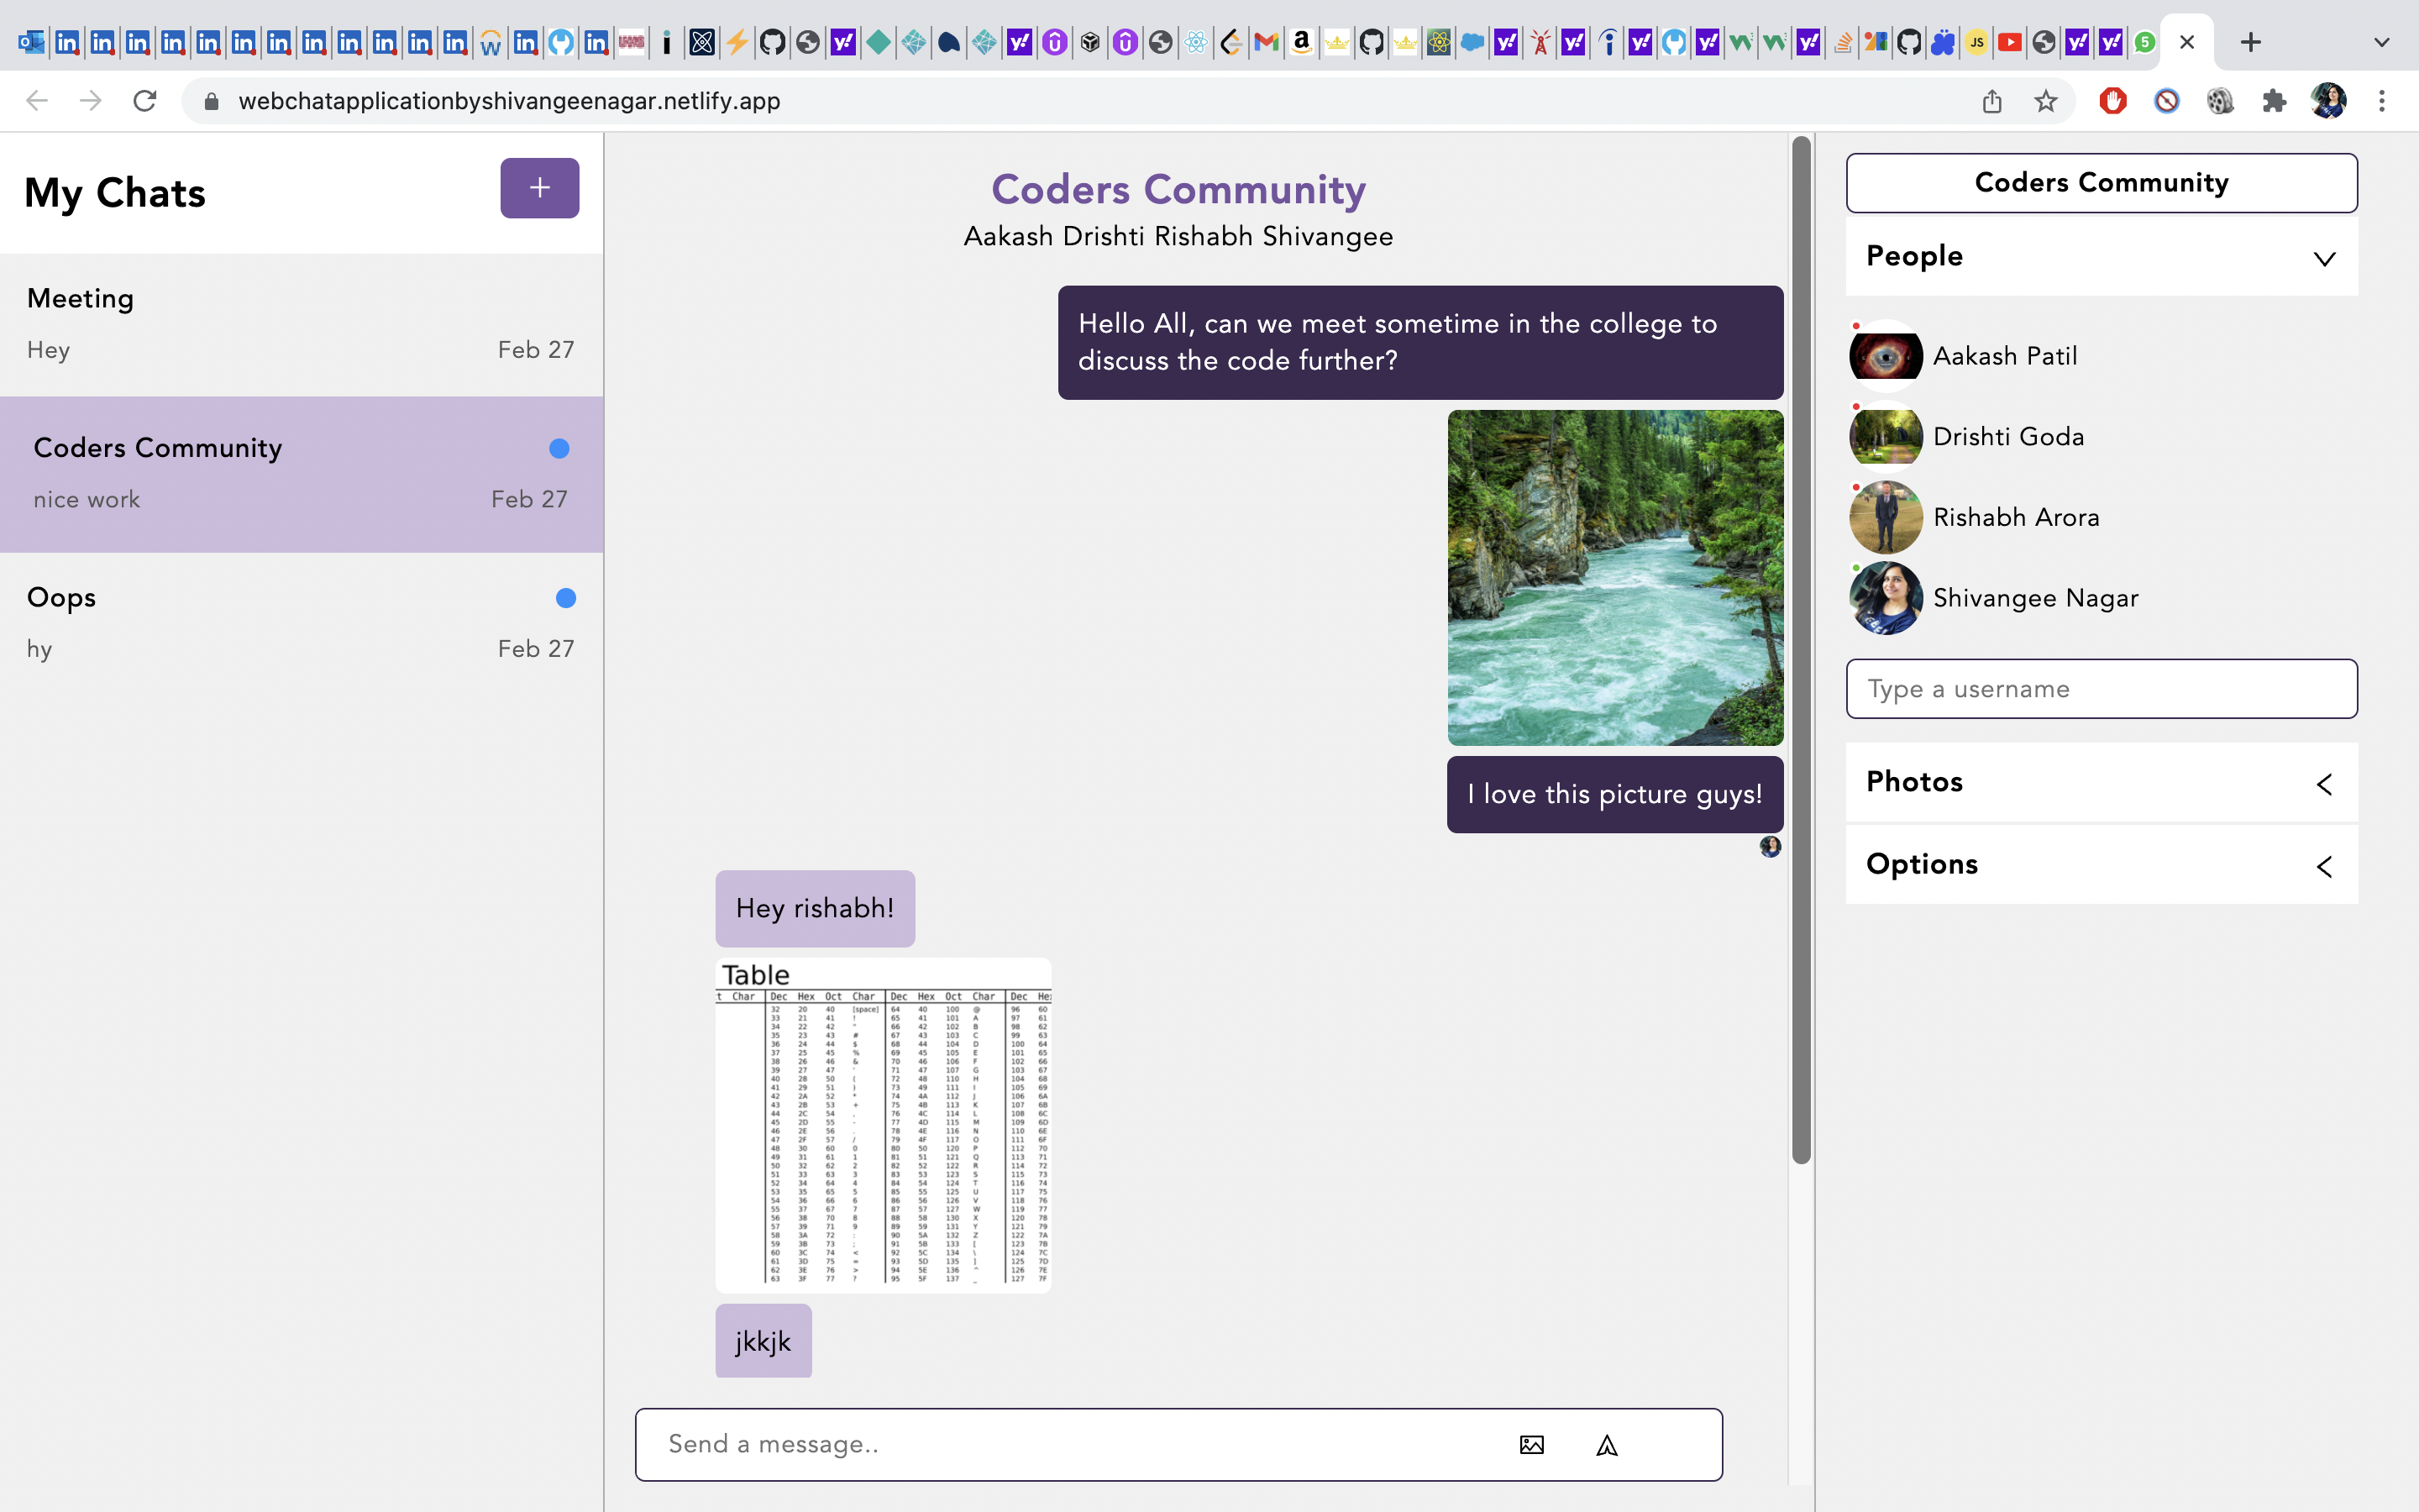
Task: Click the 'Hello All' message bubble
Action: click(1420, 342)
